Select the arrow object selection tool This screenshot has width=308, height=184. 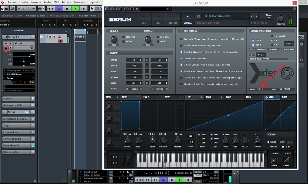pos(92,9)
